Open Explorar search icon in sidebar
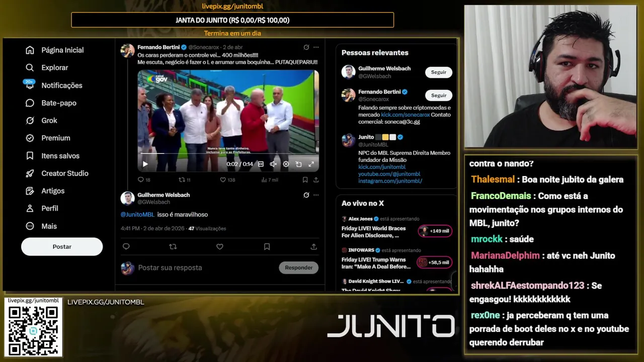 click(x=30, y=68)
